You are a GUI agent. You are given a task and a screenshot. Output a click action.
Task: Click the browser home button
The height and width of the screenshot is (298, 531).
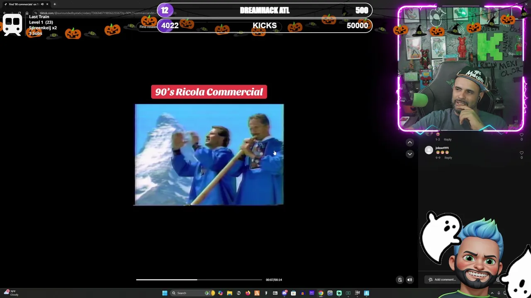click(27, 13)
